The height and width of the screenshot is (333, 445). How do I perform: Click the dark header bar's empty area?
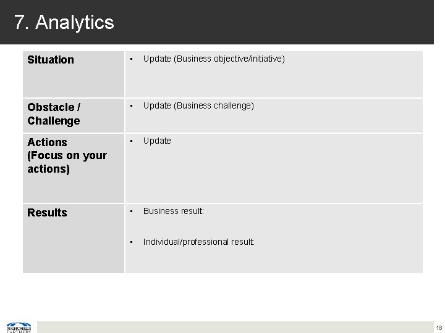point(278,22)
